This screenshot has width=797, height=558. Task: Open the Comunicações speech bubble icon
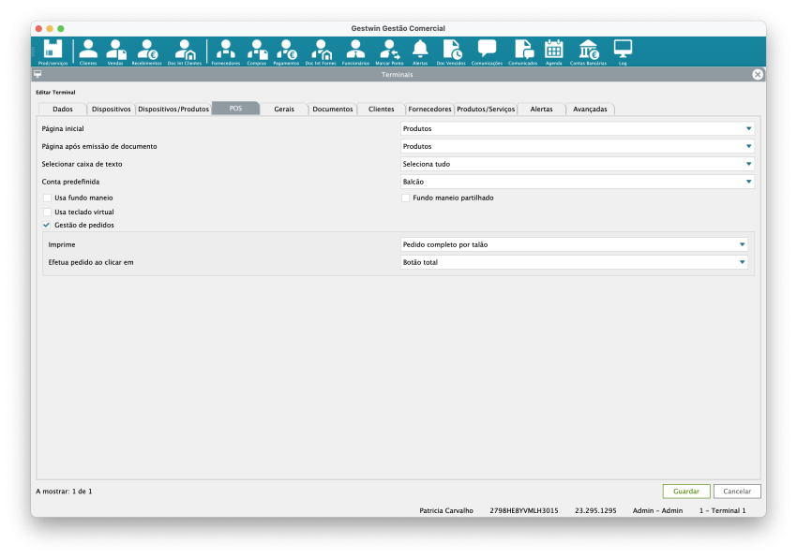pos(487,51)
